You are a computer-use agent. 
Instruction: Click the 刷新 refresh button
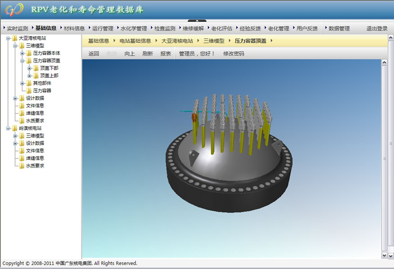click(x=147, y=54)
